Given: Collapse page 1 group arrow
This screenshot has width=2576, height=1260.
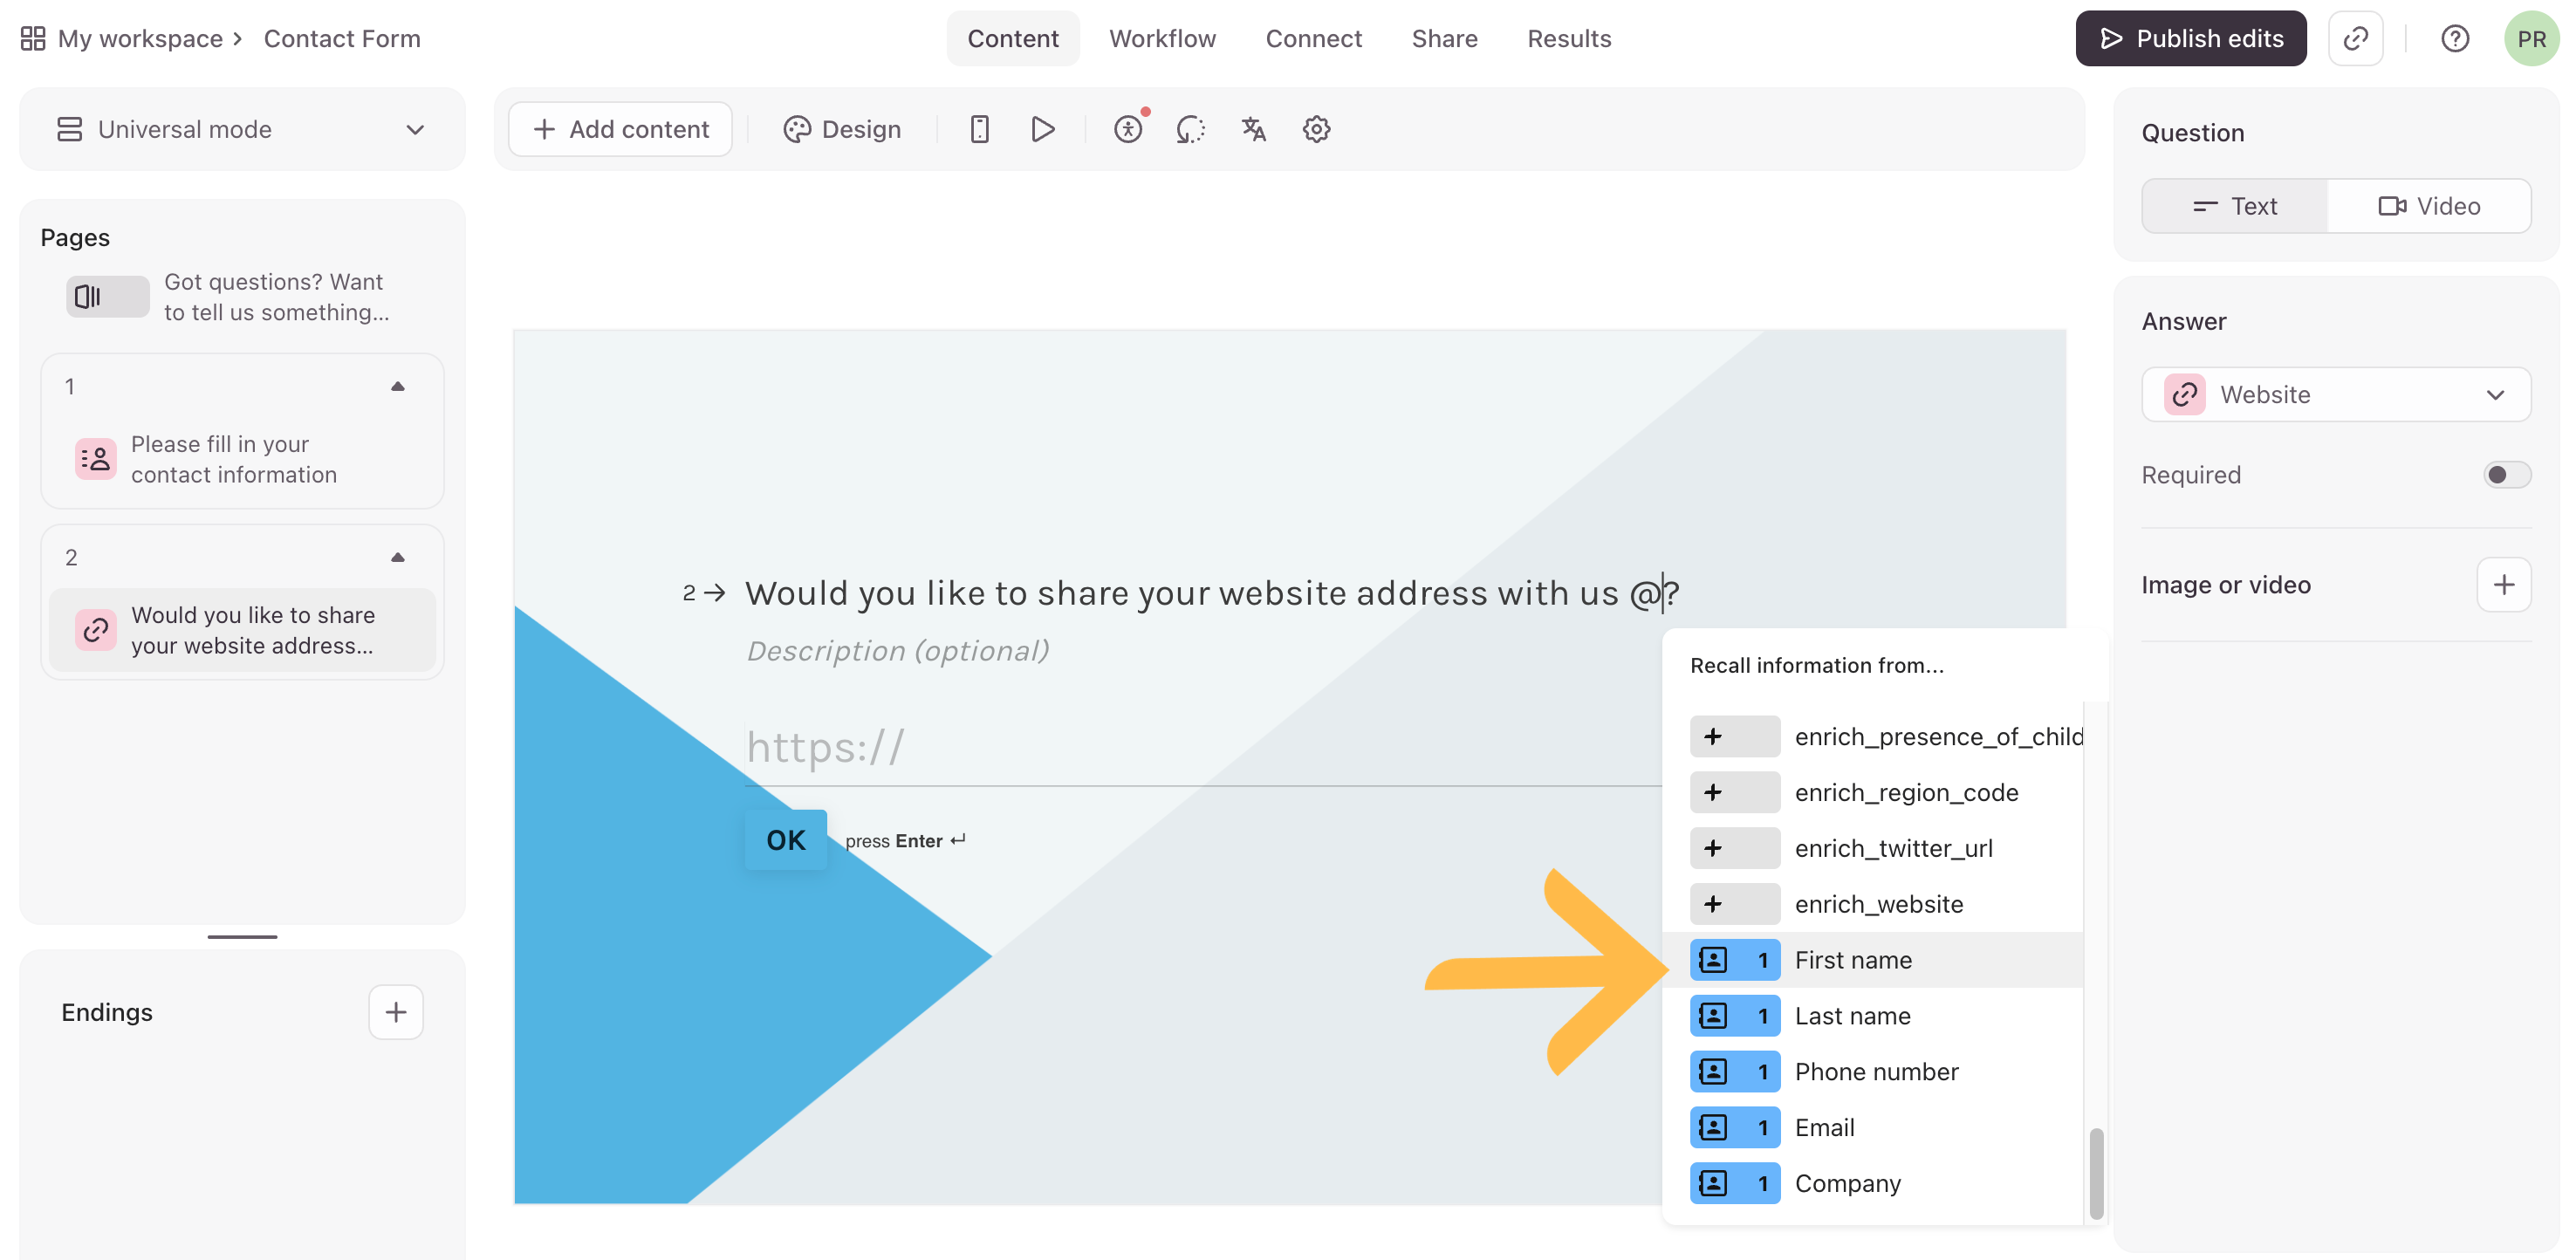Looking at the screenshot, I should [398, 387].
